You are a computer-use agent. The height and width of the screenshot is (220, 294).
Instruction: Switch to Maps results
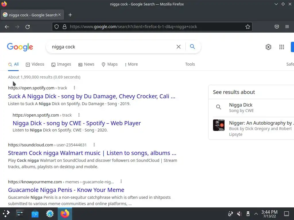pyautogui.click(x=109, y=64)
